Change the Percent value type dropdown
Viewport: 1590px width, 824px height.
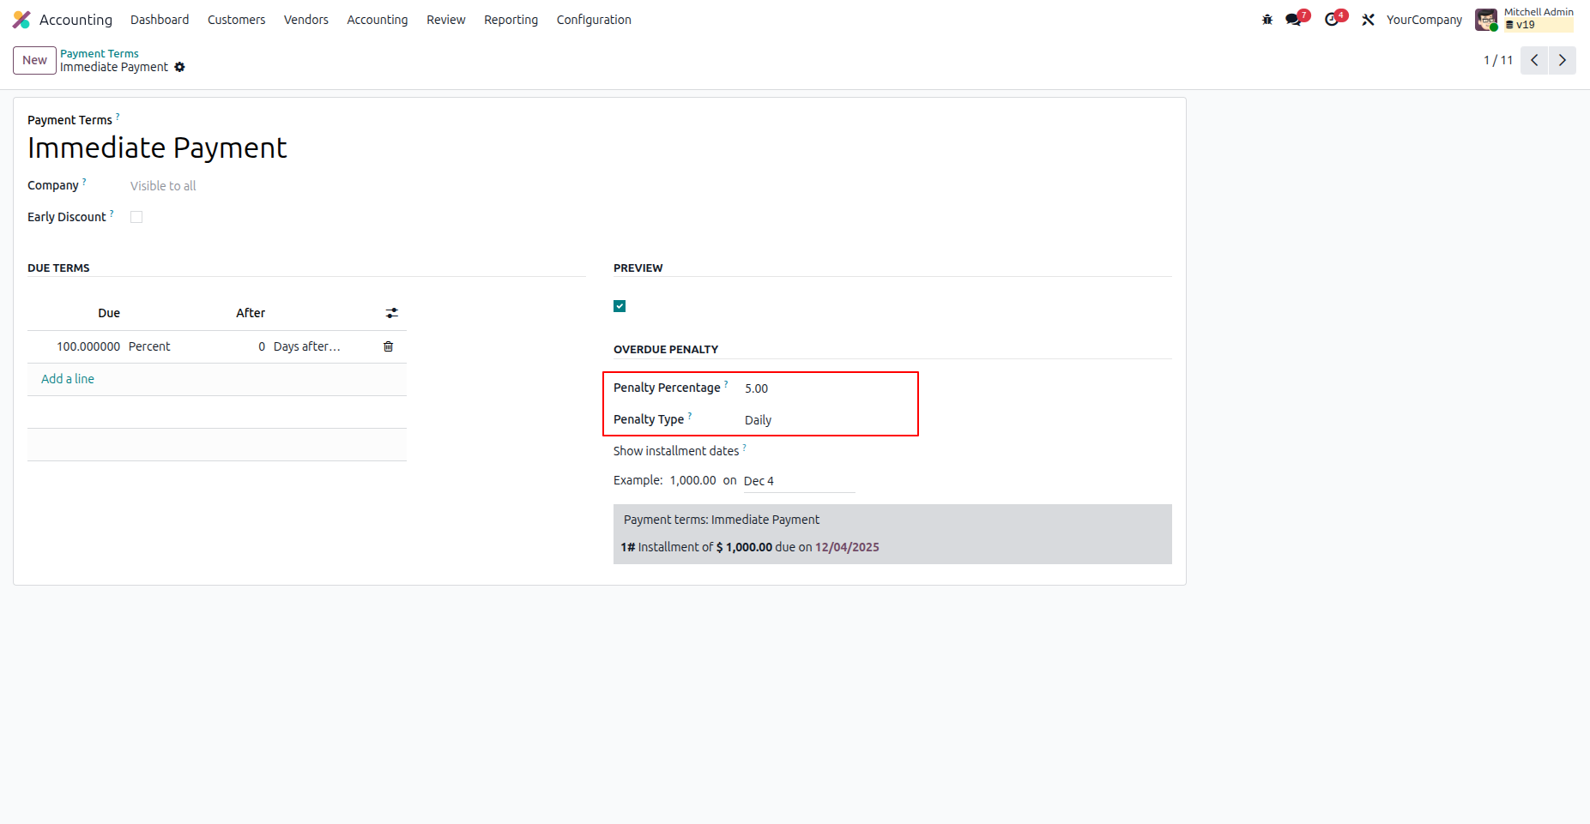tap(149, 346)
